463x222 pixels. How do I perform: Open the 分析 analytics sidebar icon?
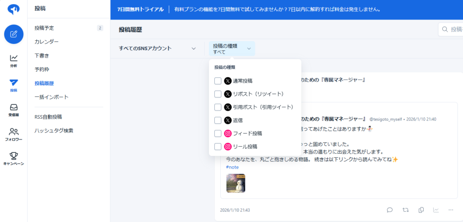(14, 60)
